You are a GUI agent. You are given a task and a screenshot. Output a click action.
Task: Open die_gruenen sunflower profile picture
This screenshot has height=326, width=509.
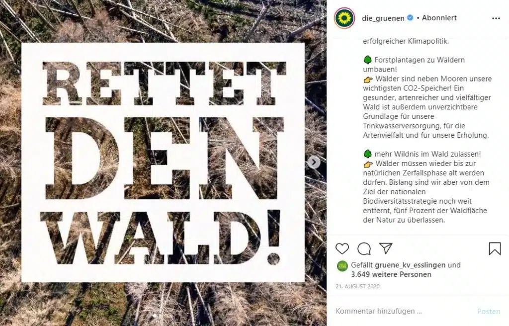tap(344, 18)
